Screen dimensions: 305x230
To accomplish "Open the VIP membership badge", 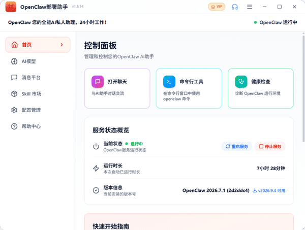I will coord(217,7).
